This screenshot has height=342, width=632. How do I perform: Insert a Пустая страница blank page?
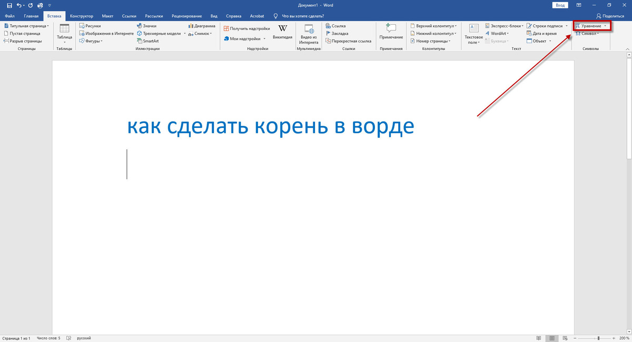[x=22, y=33]
